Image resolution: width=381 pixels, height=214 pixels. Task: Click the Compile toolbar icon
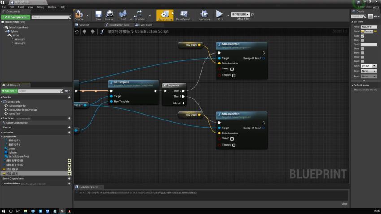tap(79, 15)
